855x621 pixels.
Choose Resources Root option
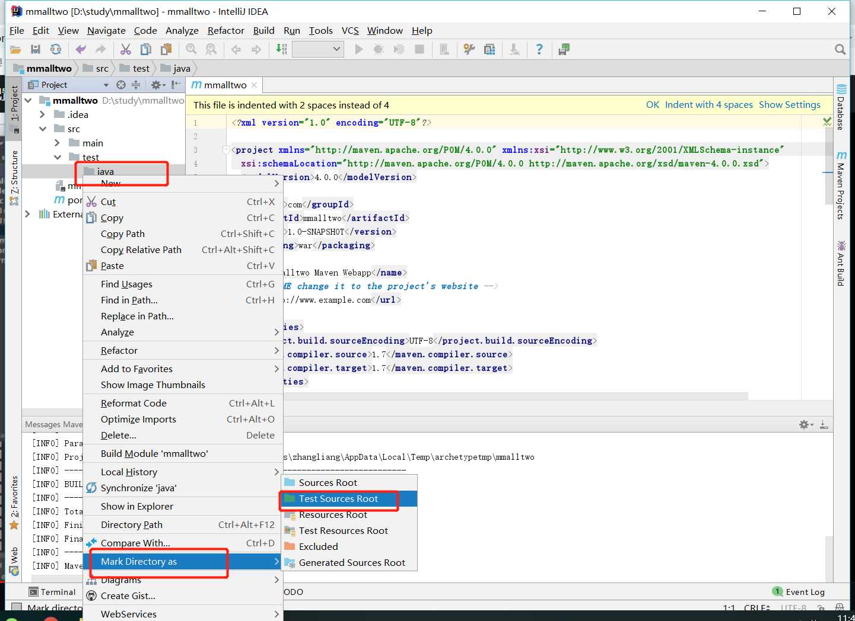click(349, 515)
